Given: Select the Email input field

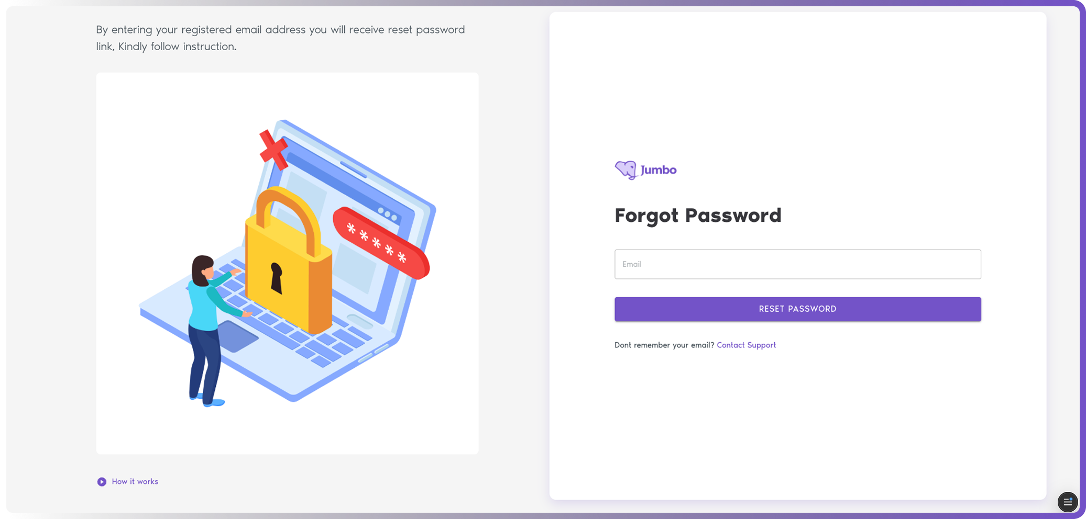Looking at the screenshot, I should tap(797, 264).
